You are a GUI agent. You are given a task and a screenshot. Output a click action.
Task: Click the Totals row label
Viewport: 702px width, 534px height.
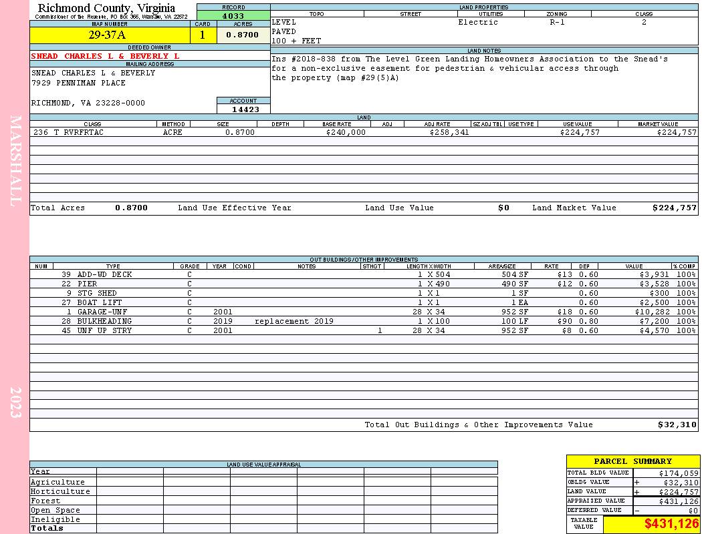[x=47, y=528]
